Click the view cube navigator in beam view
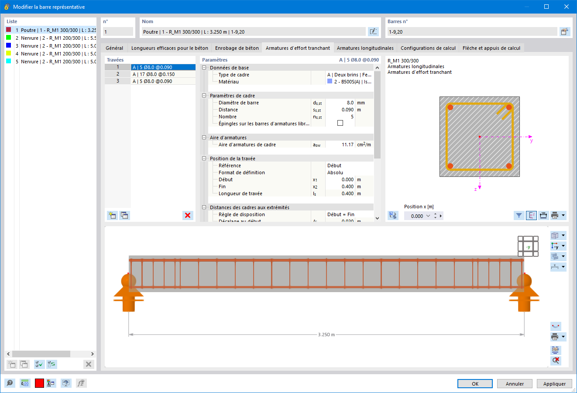The height and width of the screenshot is (393, 577). (x=528, y=246)
